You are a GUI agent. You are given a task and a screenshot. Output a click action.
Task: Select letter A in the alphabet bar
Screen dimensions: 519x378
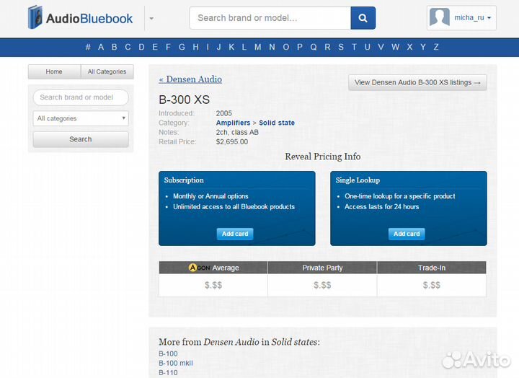coord(101,47)
